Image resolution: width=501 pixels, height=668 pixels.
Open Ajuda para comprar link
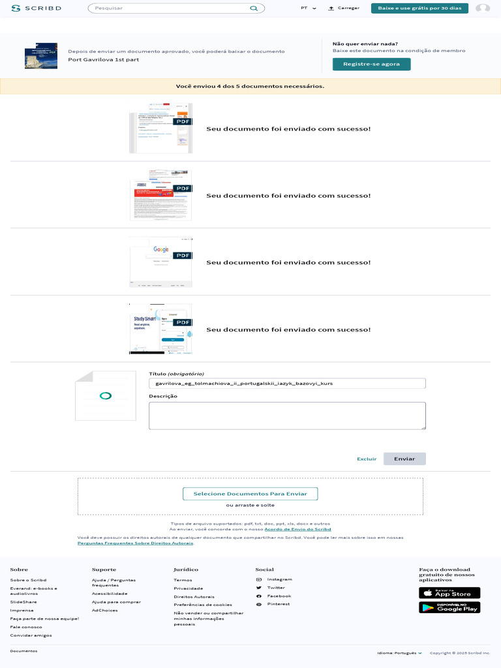(x=116, y=602)
